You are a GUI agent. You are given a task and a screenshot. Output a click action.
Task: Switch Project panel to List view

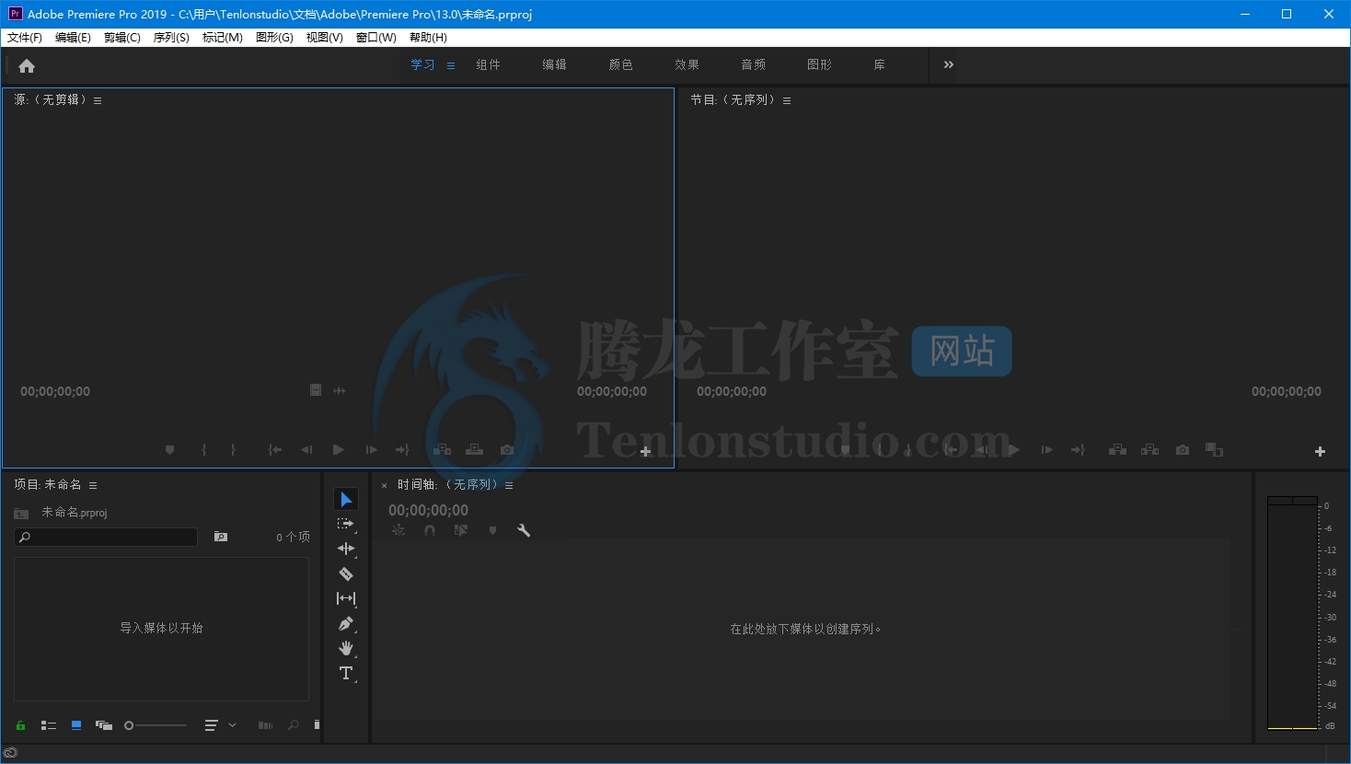tap(49, 725)
